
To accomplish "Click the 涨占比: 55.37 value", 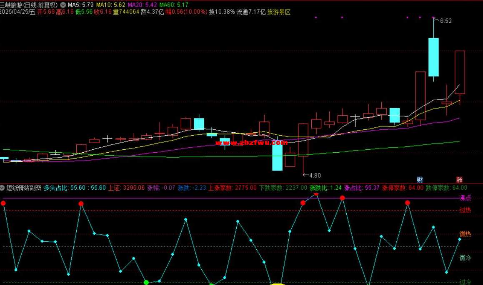I will pyautogui.click(x=362, y=188).
